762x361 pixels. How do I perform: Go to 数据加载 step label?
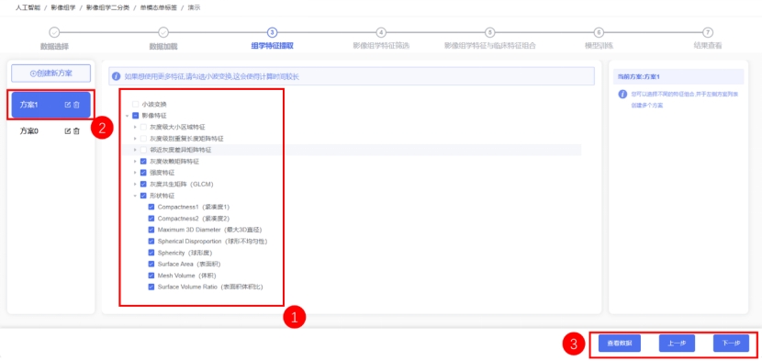click(x=163, y=47)
